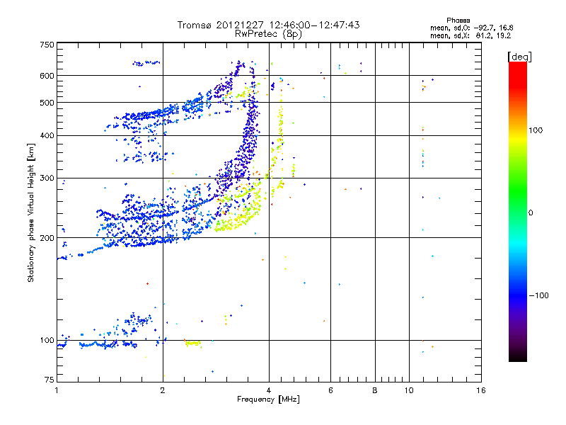Click the phase colorbar

pyautogui.click(x=518, y=211)
